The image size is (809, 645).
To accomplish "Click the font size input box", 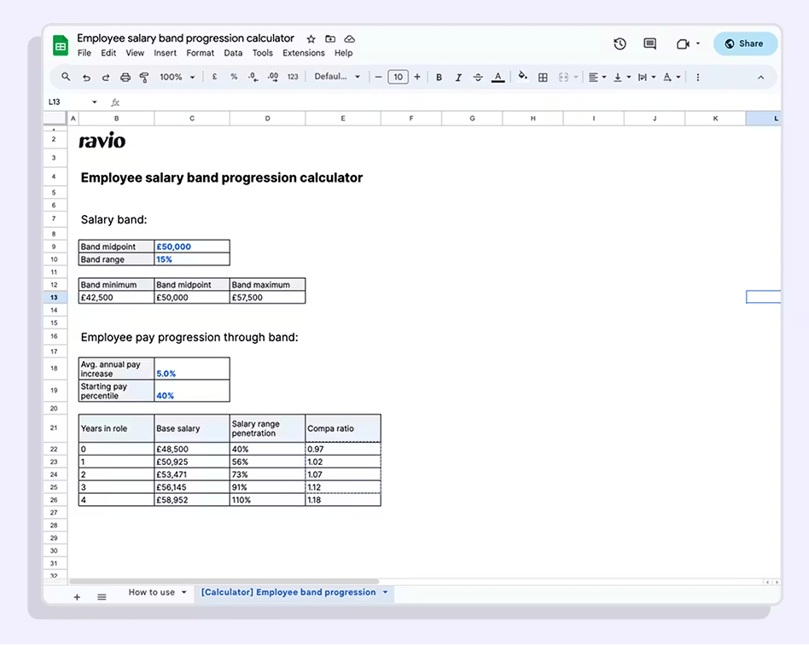I will click(x=398, y=77).
